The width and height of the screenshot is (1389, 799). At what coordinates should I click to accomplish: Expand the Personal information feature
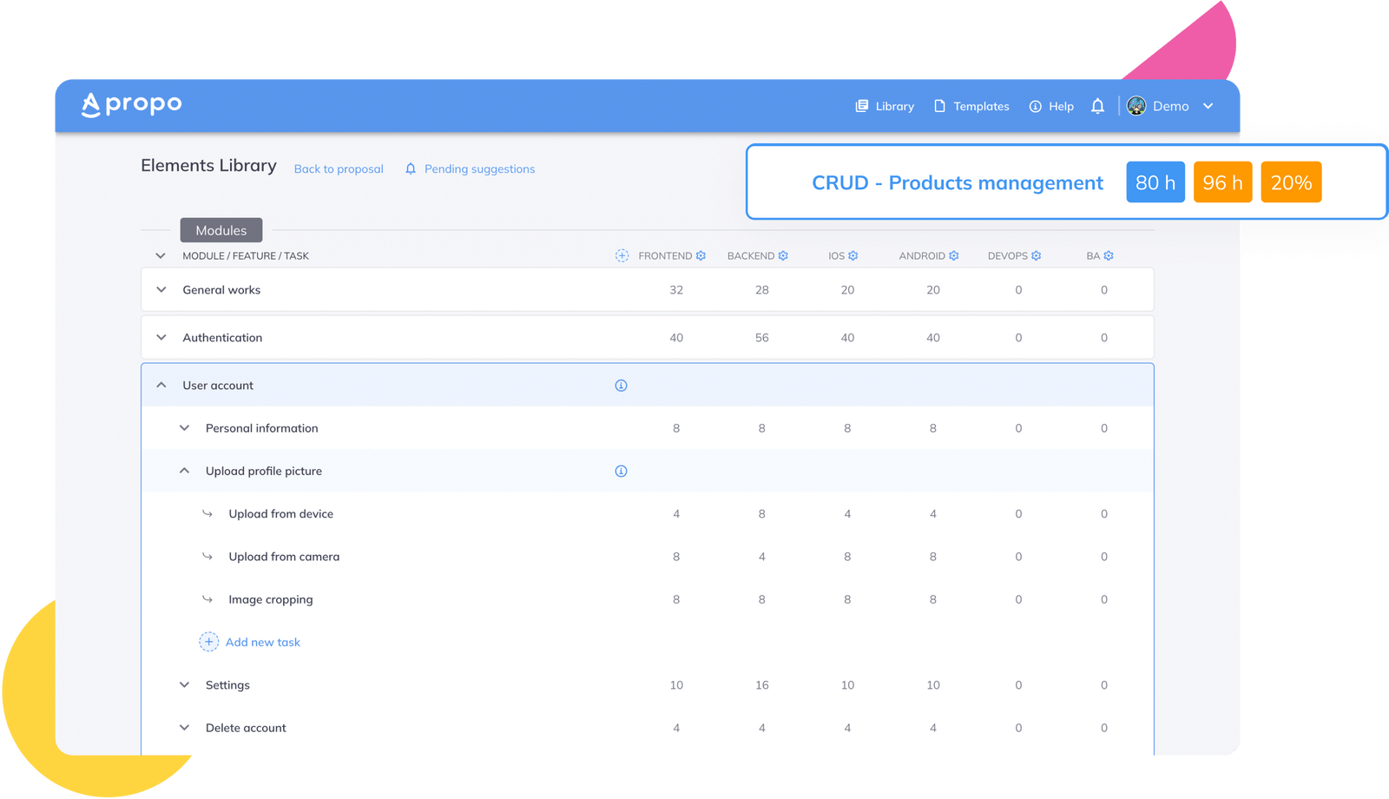(x=184, y=427)
